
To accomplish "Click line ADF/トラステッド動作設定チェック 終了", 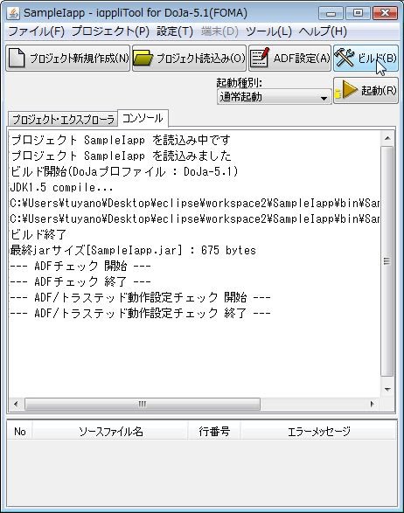I will 140,313.
